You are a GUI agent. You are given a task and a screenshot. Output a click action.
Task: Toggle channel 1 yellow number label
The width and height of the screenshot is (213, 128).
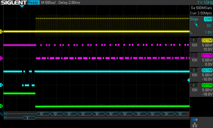(x=193, y=40)
